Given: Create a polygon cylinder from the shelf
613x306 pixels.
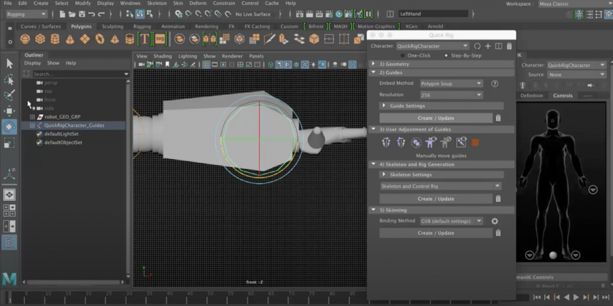Looking at the screenshot, I should point(55,39).
